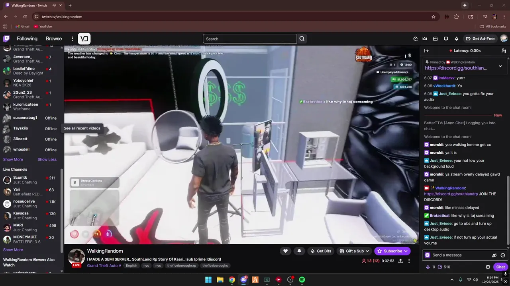Mute the WalkingRandom tab audio icon
This screenshot has width=510, height=286.
[x=54, y=6]
